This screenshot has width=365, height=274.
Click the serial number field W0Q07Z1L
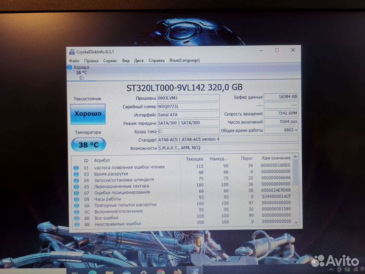point(188,106)
